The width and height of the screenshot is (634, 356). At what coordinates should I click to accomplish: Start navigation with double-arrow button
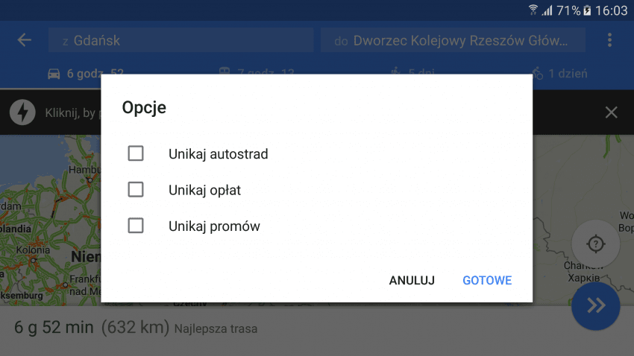[596, 306]
